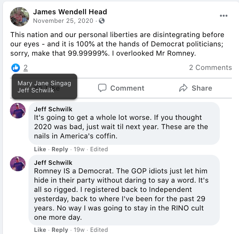This screenshot has height=234, width=239.
Task: Open the post options three-dots menu
Action: tap(223, 16)
